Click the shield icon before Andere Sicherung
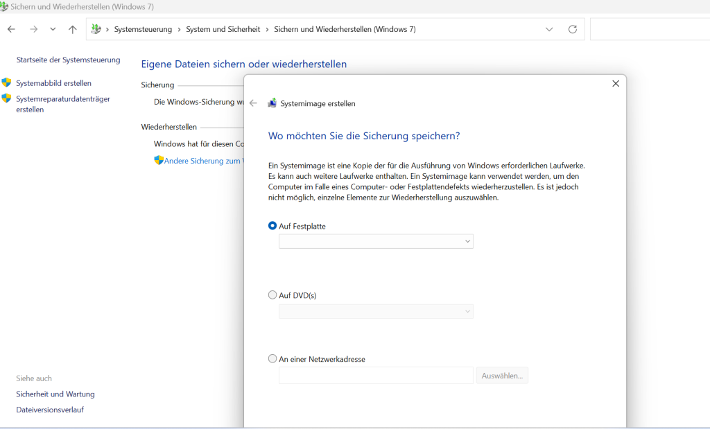Image resolution: width=710 pixels, height=429 pixels. (x=159, y=160)
